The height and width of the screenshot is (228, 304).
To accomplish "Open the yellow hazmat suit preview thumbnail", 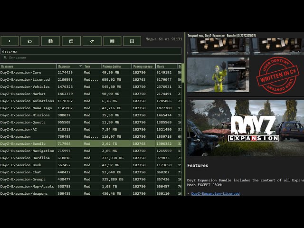I will 218,75.
